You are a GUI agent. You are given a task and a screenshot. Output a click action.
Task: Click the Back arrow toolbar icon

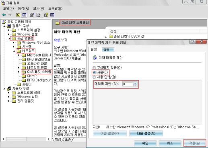[x=4, y=15]
